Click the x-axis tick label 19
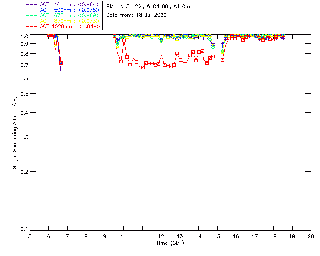The image size is (320, 256). (x=292, y=236)
